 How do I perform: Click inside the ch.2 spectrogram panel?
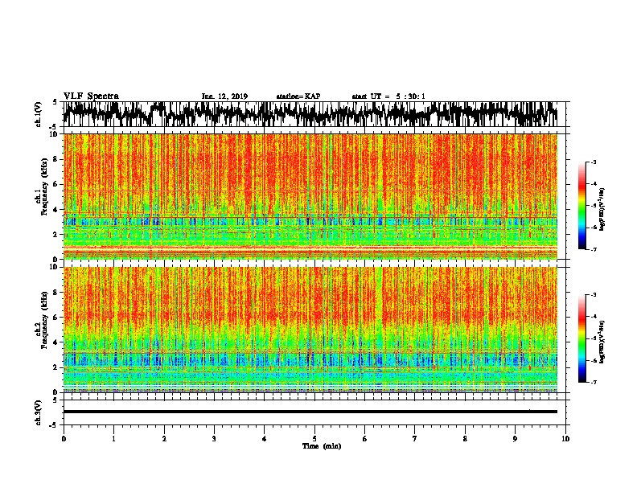(310, 330)
